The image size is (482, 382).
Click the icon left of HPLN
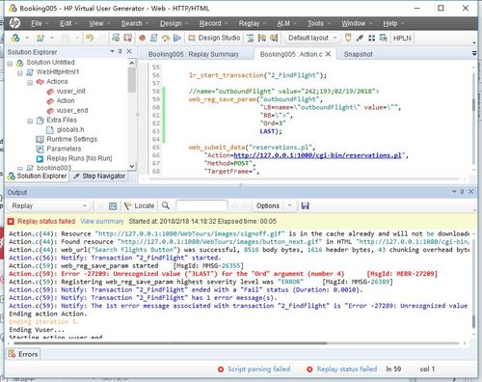[x=383, y=38]
